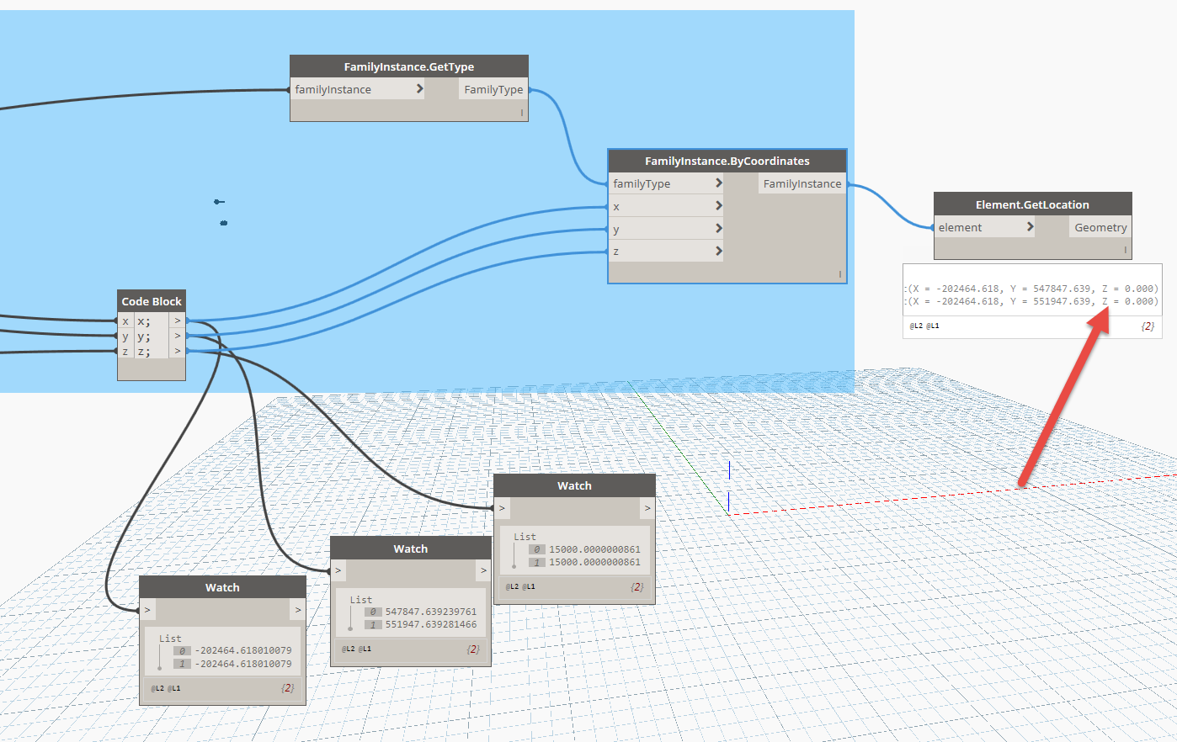Click the x; output arrow on Code Block

178,321
